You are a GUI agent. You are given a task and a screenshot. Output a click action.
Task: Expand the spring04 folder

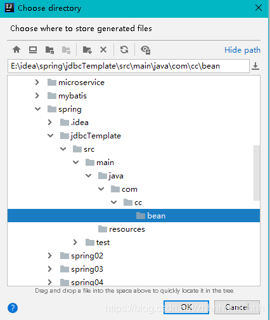tap(50, 282)
